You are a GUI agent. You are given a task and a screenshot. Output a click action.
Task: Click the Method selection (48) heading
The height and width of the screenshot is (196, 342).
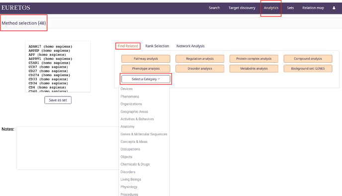[24, 23]
